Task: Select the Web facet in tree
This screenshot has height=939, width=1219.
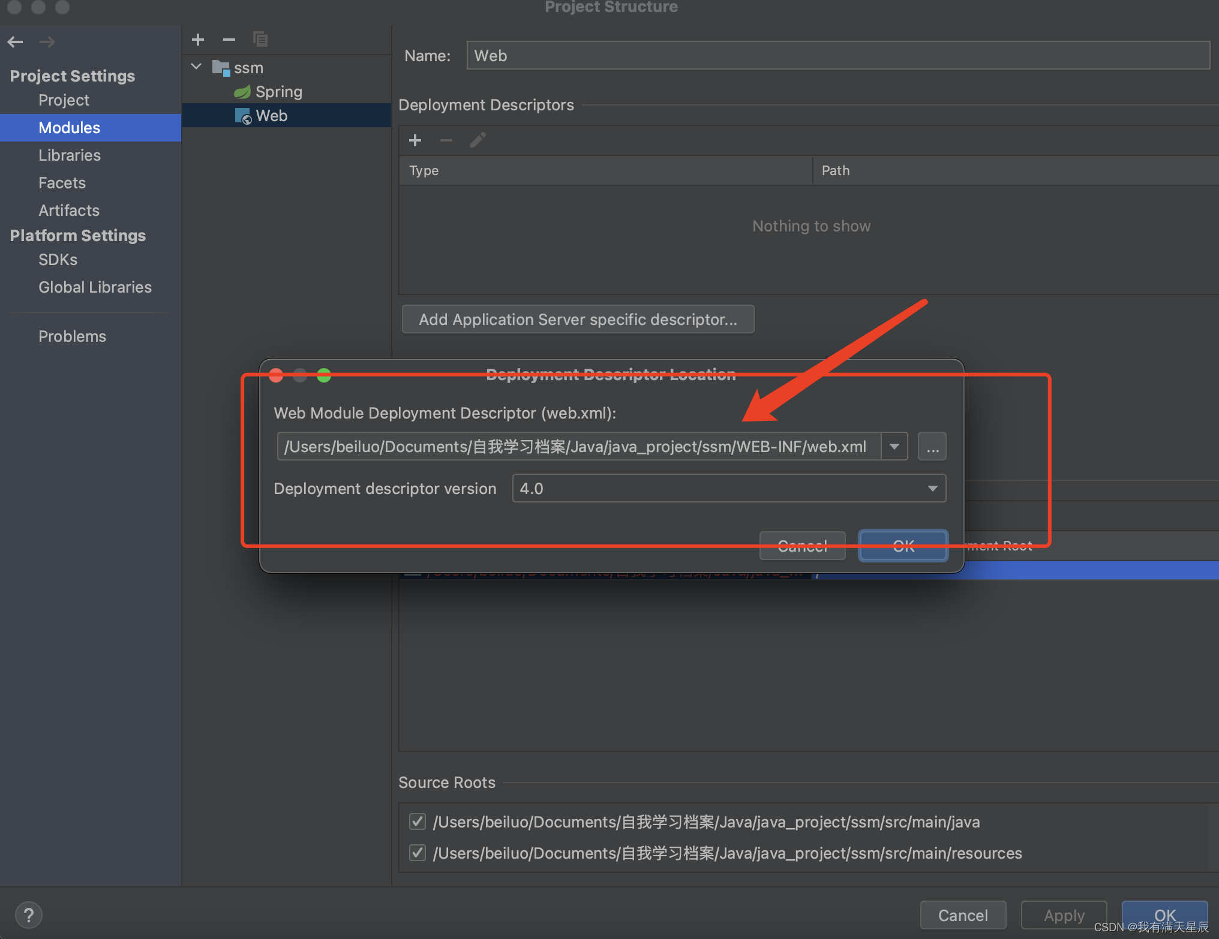Action: coord(271,116)
